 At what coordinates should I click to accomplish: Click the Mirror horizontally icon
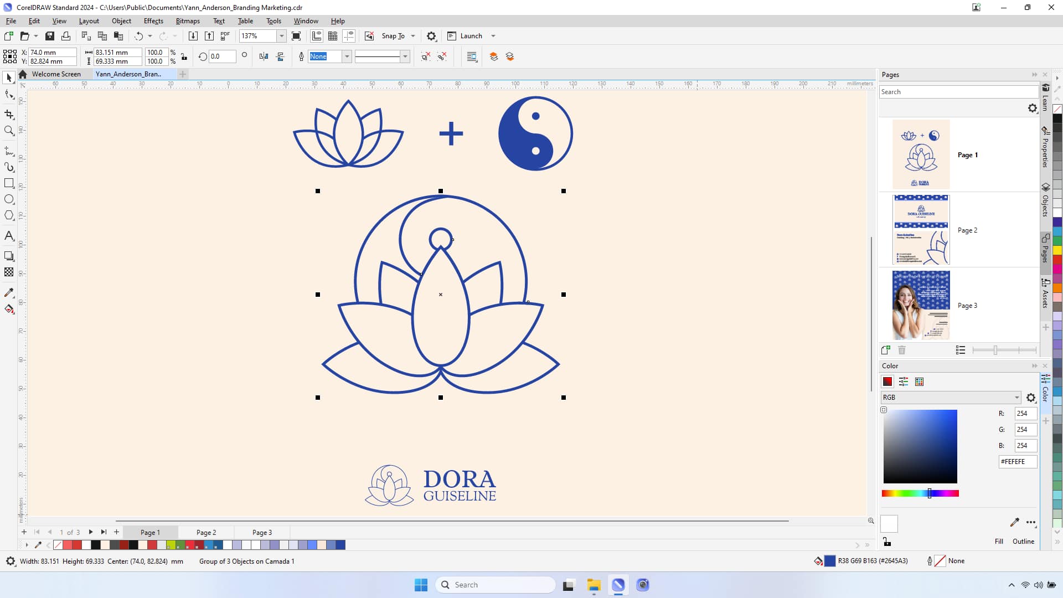click(264, 56)
